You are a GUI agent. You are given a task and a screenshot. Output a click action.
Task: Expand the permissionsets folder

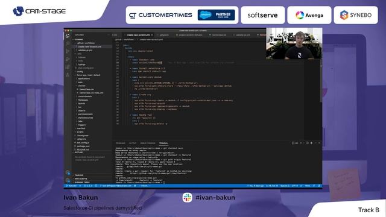pyautogui.click(x=85, y=114)
